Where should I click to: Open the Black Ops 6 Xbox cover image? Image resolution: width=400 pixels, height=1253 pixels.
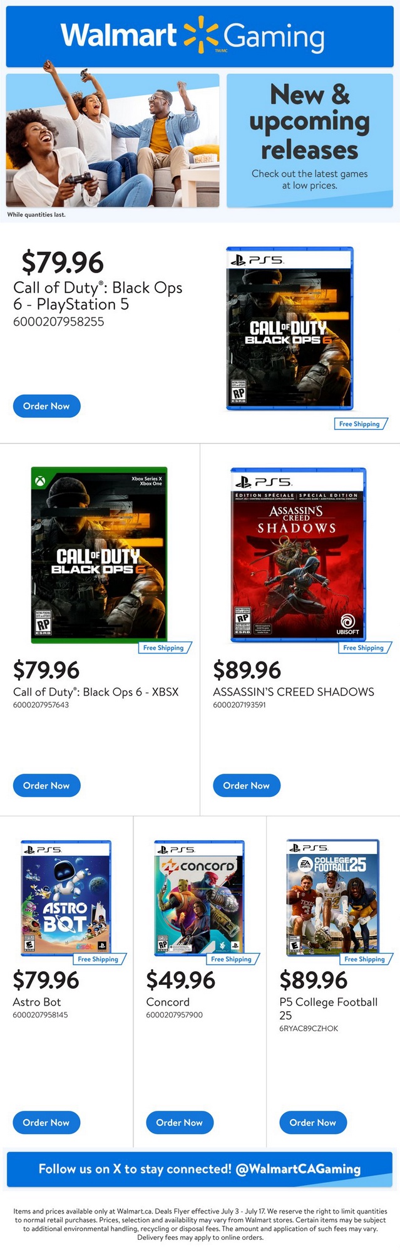(99, 554)
